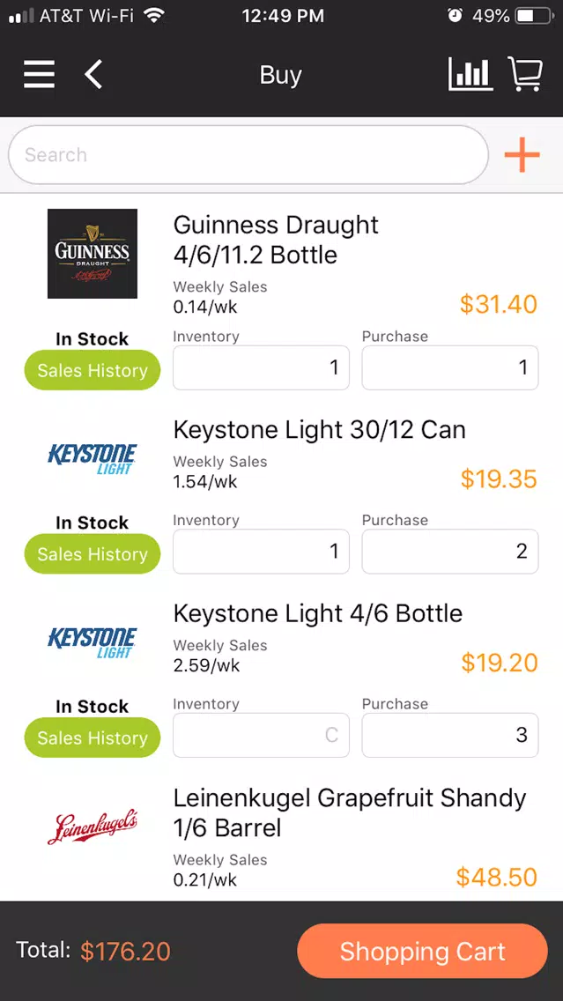Edit Keystone Light 4/6 Bottle Purchase field

click(450, 736)
